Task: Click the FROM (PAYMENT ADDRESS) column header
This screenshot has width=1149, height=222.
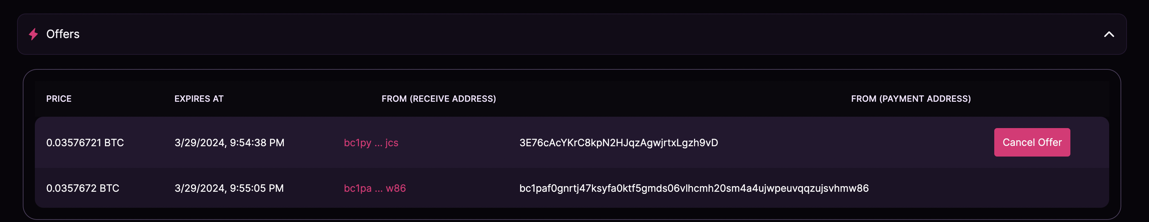Action: (x=910, y=99)
